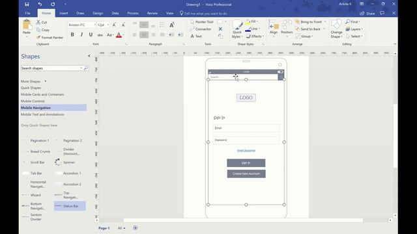Switch to the View tab
The width and height of the screenshot is (417, 234).
169,13
